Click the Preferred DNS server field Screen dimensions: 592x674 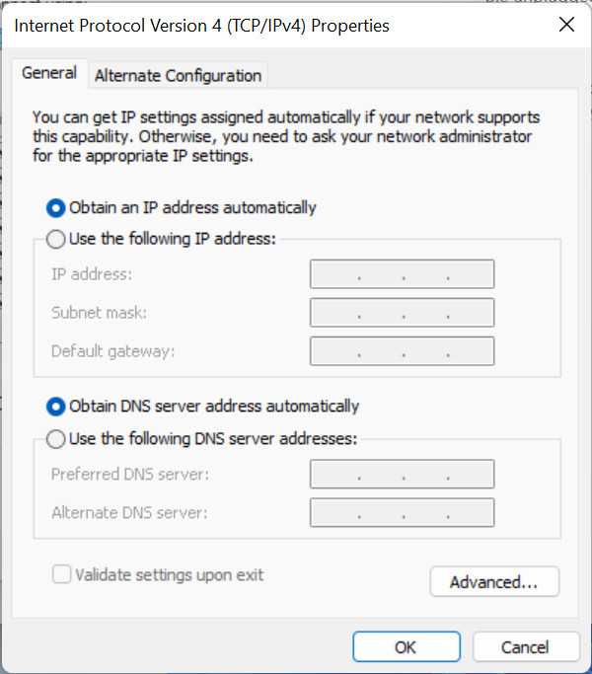[x=402, y=474]
